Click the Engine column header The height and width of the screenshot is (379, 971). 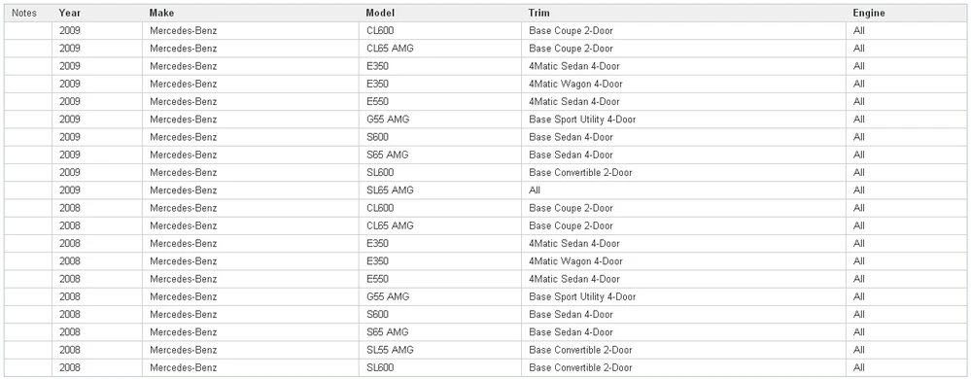907,13
